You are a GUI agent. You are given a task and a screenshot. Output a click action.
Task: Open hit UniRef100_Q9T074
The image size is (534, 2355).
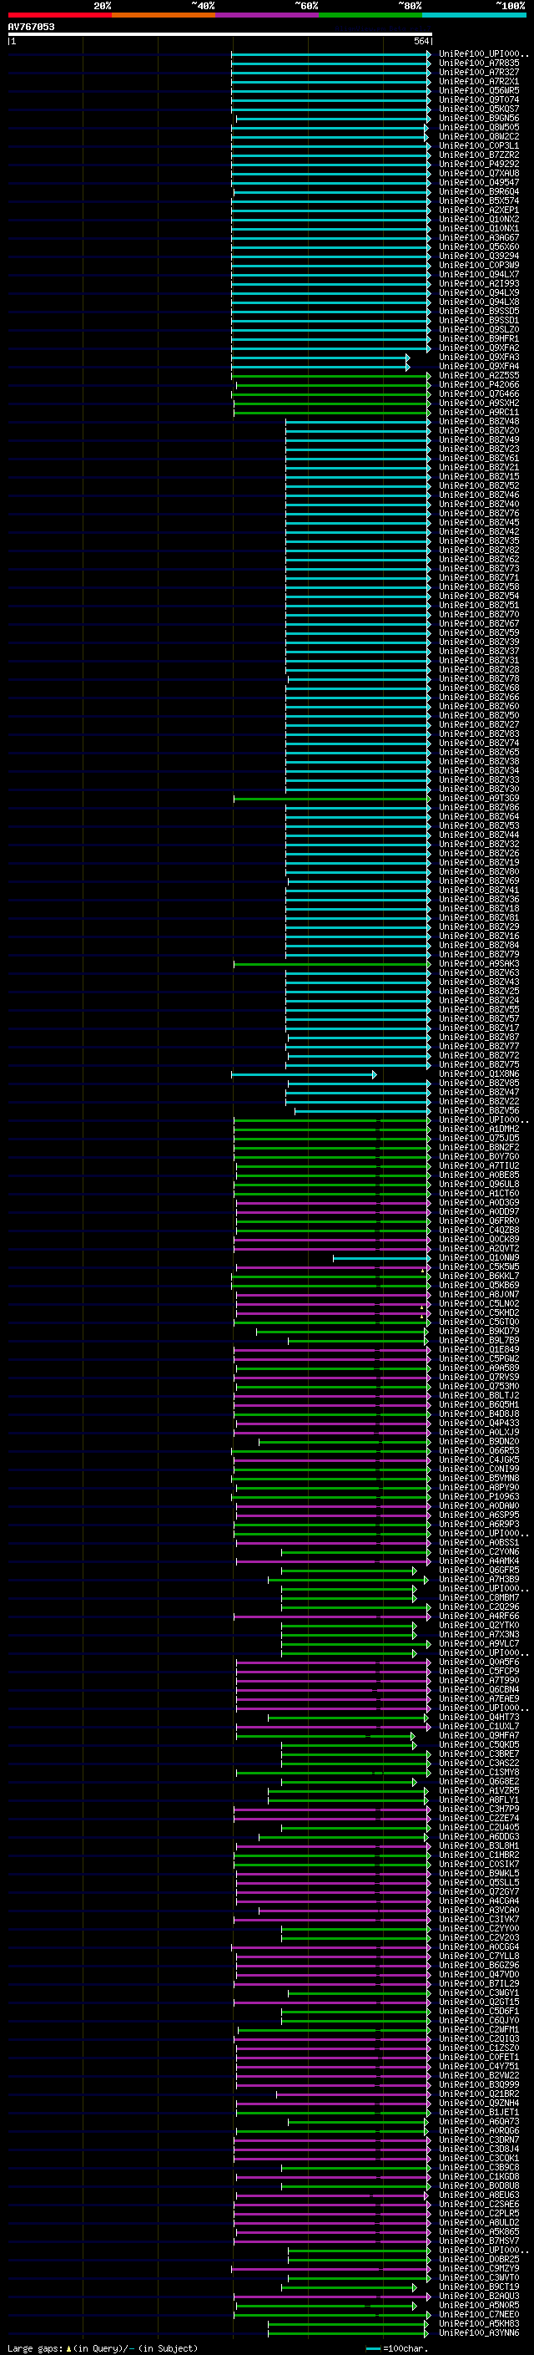[x=478, y=99]
